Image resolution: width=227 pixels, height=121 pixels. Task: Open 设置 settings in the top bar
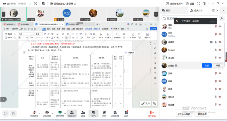[190, 4]
